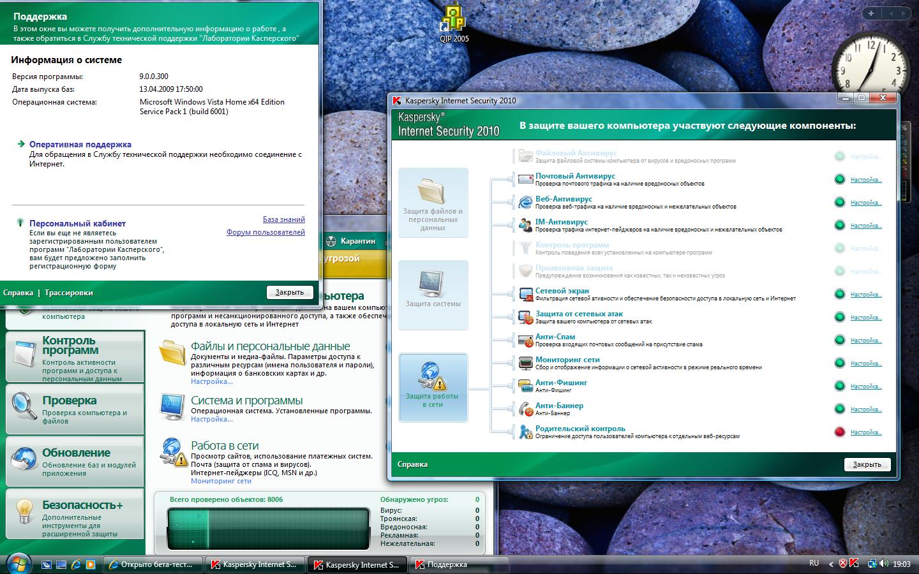Click the Система и программы monitor icon
The image size is (919, 574).
pyautogui.click(x=172, y=406)
